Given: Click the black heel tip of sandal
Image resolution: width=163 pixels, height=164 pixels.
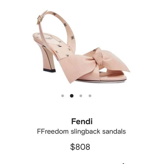Looking at the screenshot, I should (x=49, y=70).
